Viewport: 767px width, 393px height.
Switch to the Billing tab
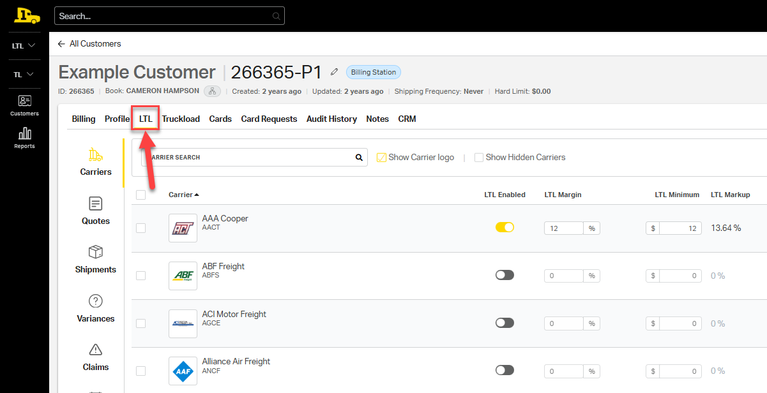(x=84, y=119)
